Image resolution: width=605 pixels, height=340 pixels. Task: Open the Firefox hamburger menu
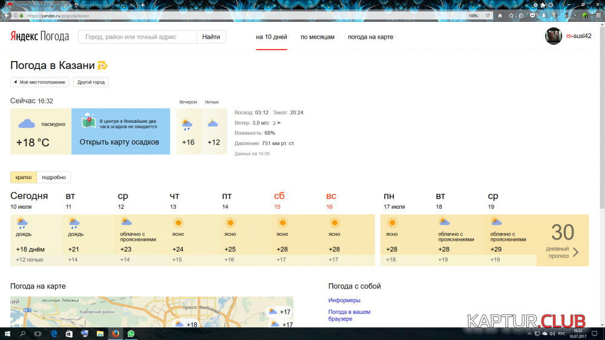(598, 16)
